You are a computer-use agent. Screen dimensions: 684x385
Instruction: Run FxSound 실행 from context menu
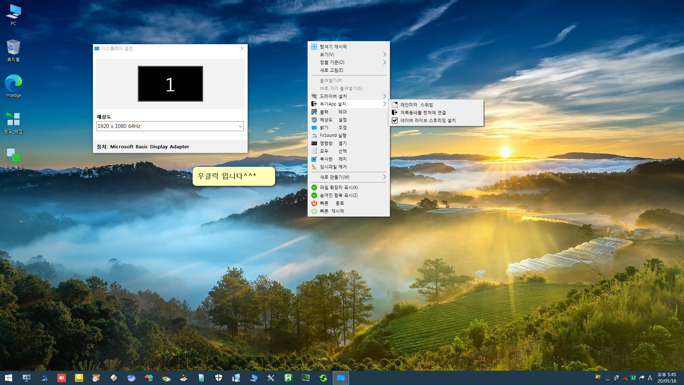pyautogui.click(x=349, y=135)
